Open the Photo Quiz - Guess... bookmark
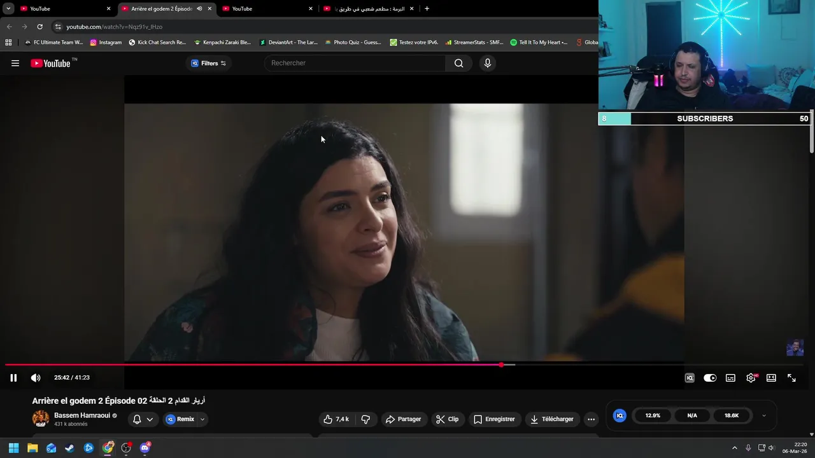 [353, 43]
